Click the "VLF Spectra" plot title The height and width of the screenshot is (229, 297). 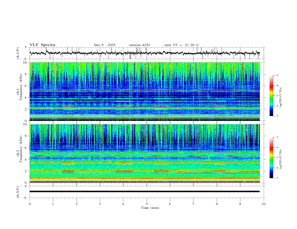[42, 45]
